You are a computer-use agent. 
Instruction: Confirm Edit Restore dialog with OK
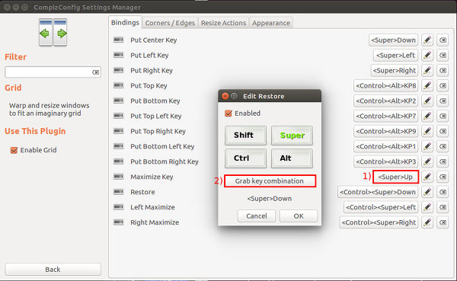(x=299, y=216)
